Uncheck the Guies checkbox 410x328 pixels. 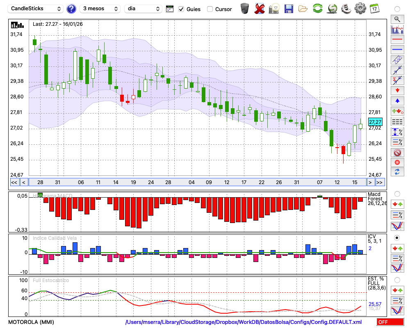[182, 9]
